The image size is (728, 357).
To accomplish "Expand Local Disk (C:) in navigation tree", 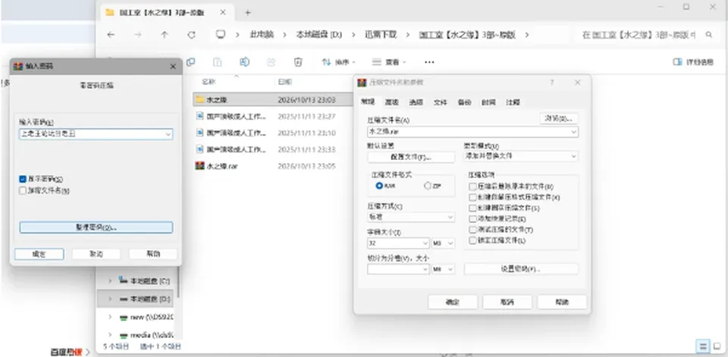I will [x=110, y=280].
